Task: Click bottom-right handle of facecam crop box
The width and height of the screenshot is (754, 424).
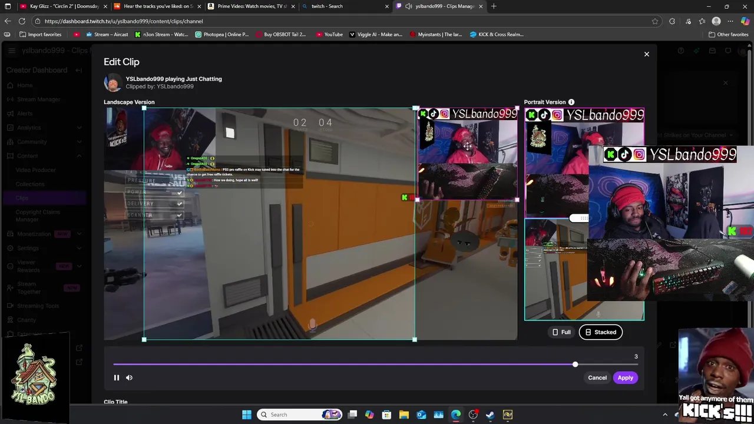Action: click(517, 200)
